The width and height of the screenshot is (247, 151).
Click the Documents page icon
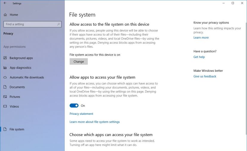point(5,87)
